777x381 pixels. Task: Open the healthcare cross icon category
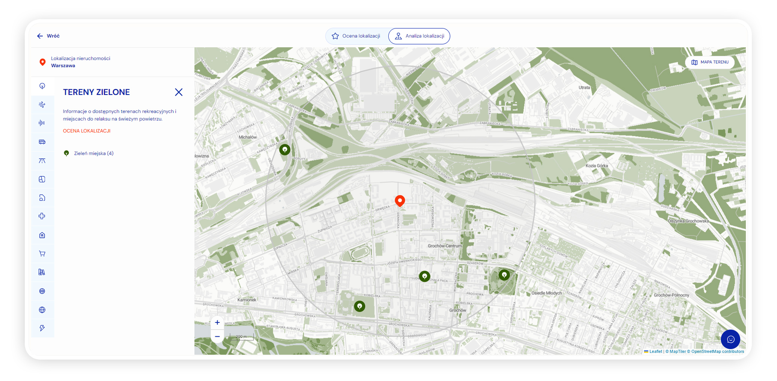(42, 216)
